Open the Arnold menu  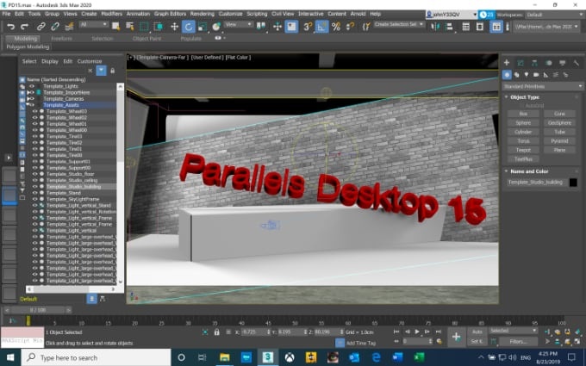pyautogui.click(x=358, y=14)
